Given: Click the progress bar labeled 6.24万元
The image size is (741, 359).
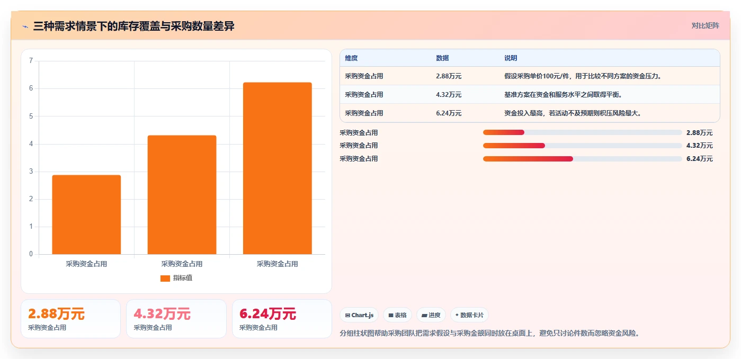Looking at the screenshot, I should click(x=583, y=159).
